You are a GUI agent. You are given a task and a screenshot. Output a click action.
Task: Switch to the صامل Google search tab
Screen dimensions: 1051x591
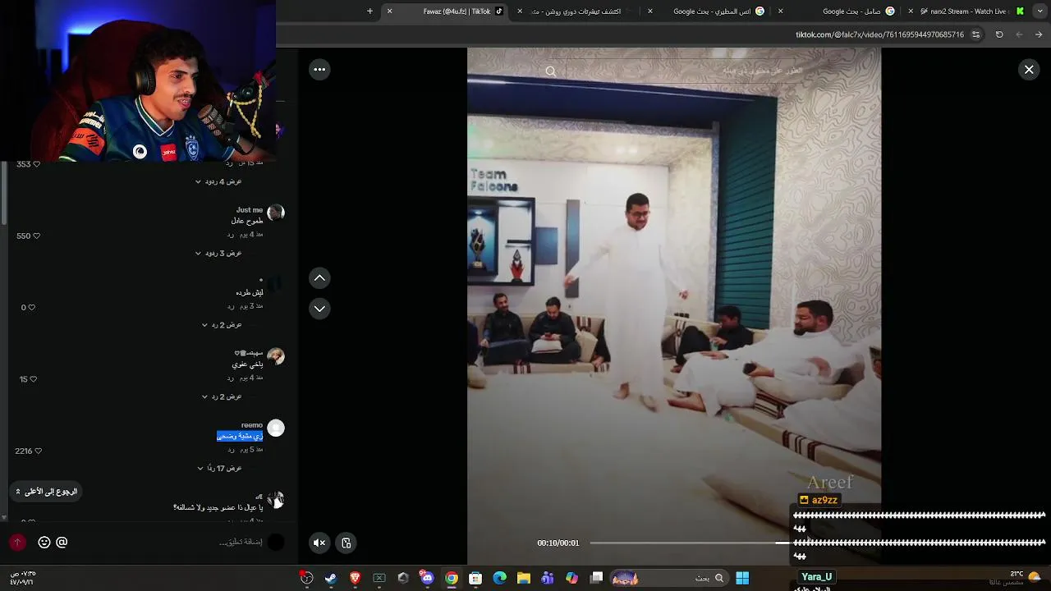[840, 11]
